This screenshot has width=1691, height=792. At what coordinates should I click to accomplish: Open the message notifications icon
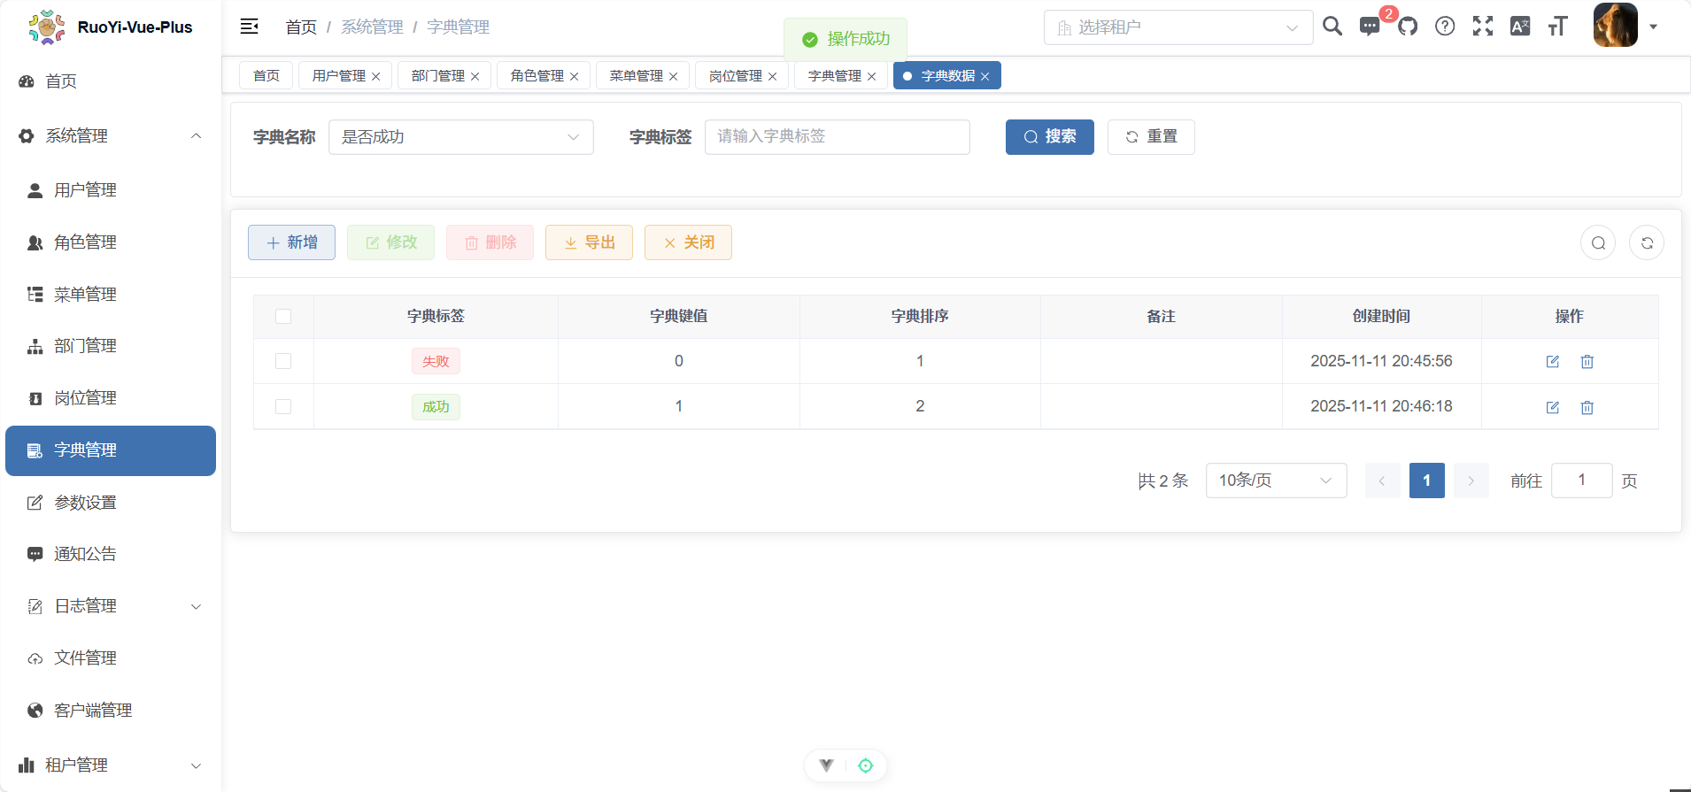[1369, 27]
